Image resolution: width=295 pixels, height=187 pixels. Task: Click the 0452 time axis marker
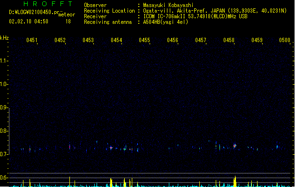(x=60, y=40)
